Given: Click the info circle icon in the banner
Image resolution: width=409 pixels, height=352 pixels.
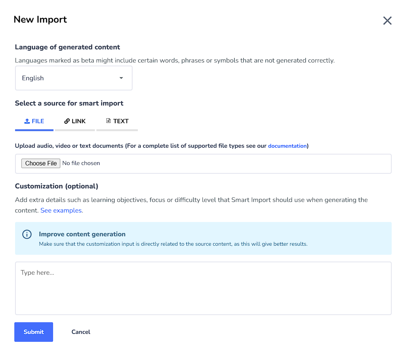Looking at the screenshot, I should (27, 234).
